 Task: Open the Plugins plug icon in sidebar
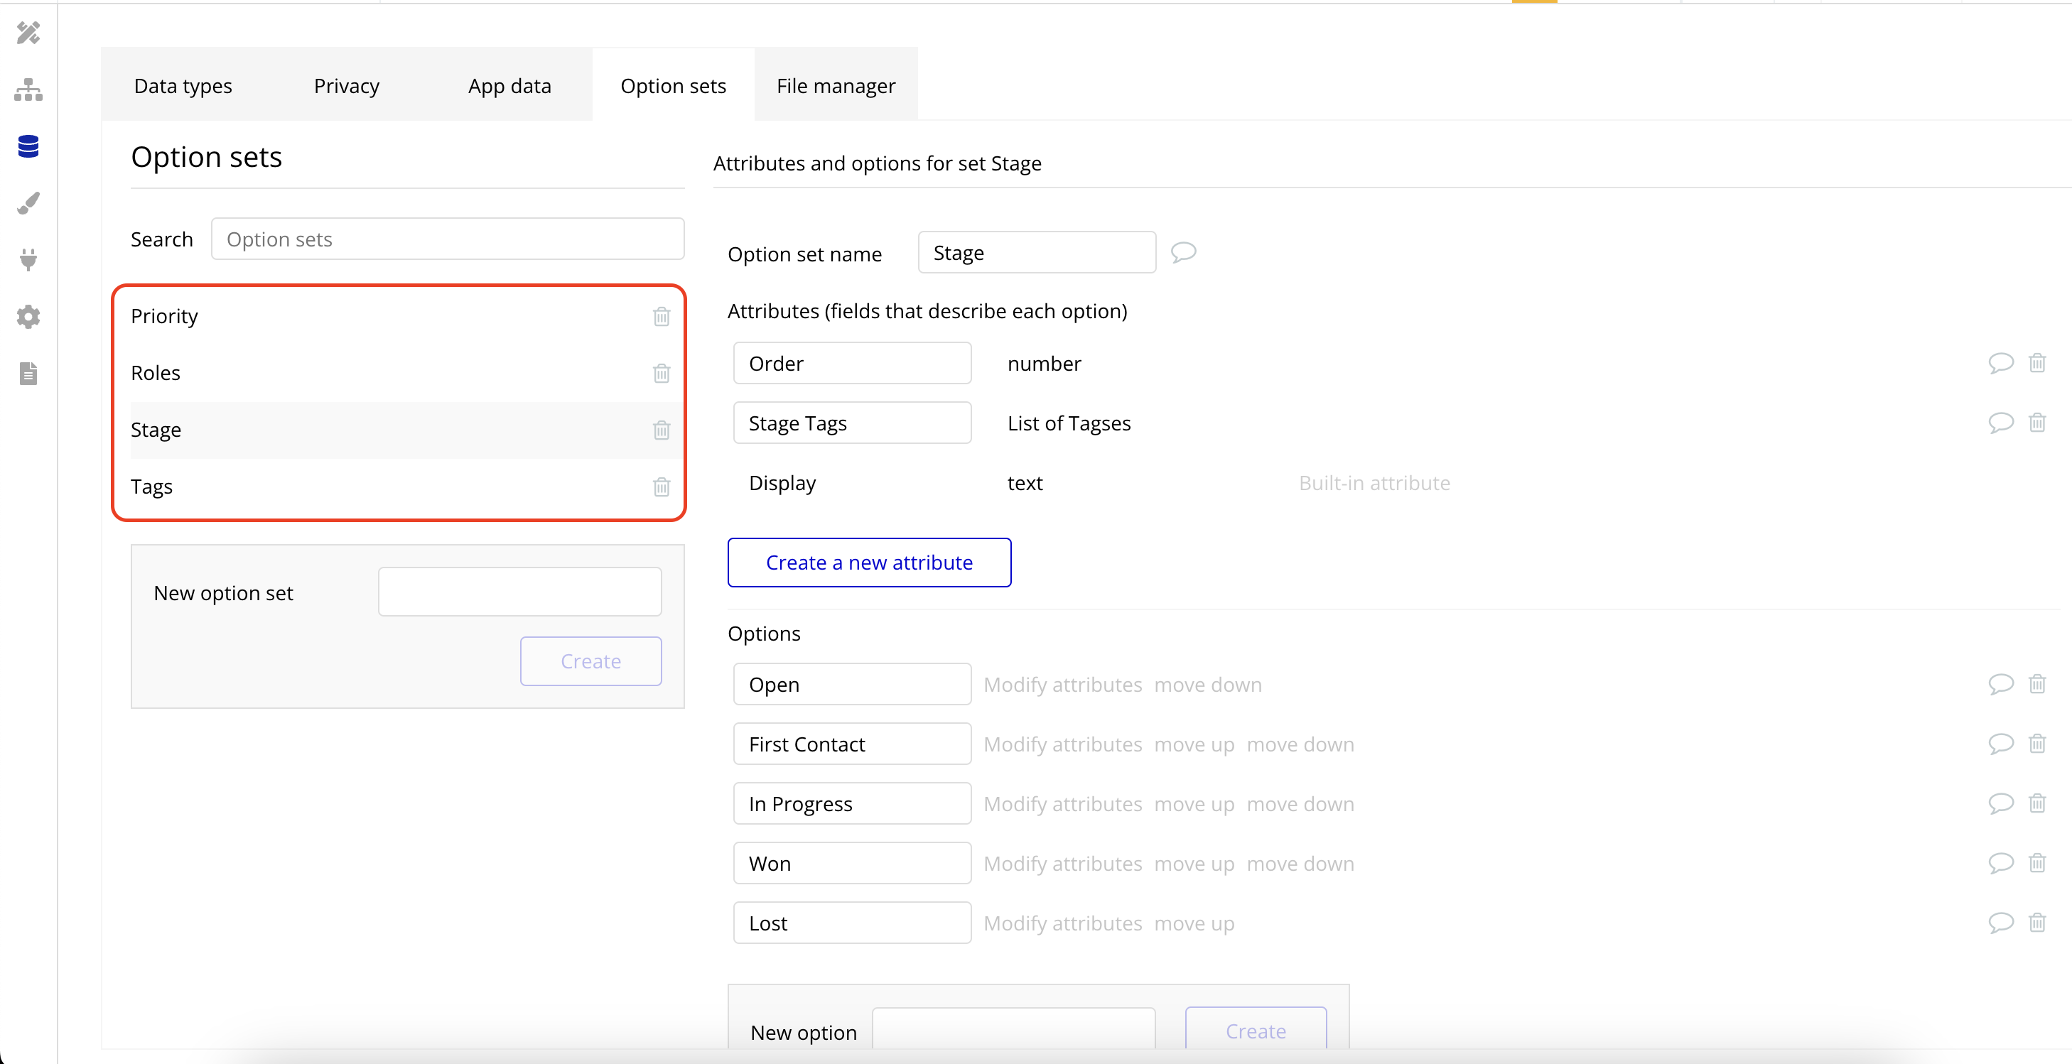pyautogui.click(x=28, y=260)
